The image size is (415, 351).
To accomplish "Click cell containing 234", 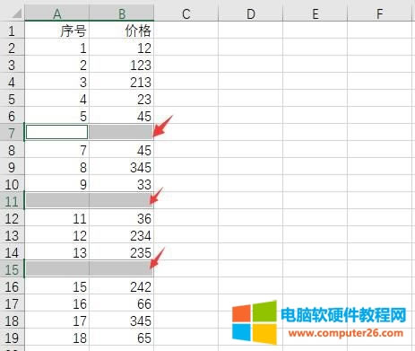I will [x=122, y=235].
